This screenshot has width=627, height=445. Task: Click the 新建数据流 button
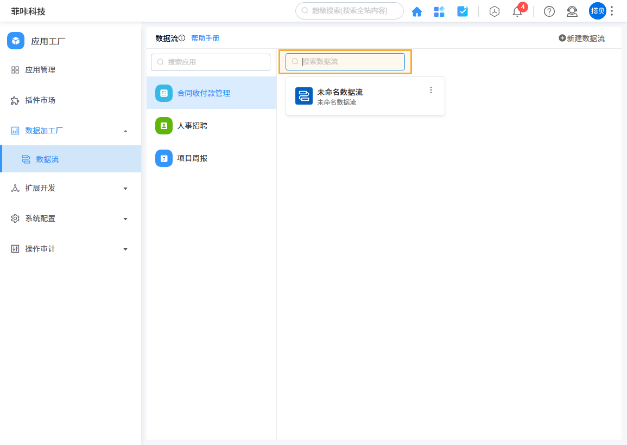click(582, 38)
